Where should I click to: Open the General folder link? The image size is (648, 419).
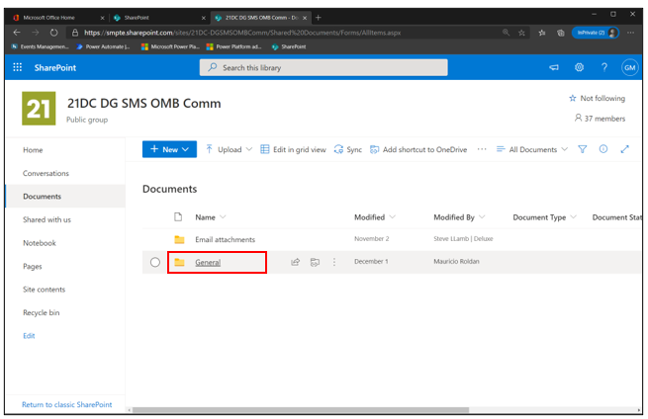208,262
